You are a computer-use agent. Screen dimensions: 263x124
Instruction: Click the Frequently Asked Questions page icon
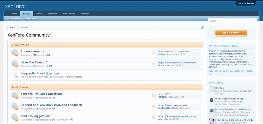(15, 75)
